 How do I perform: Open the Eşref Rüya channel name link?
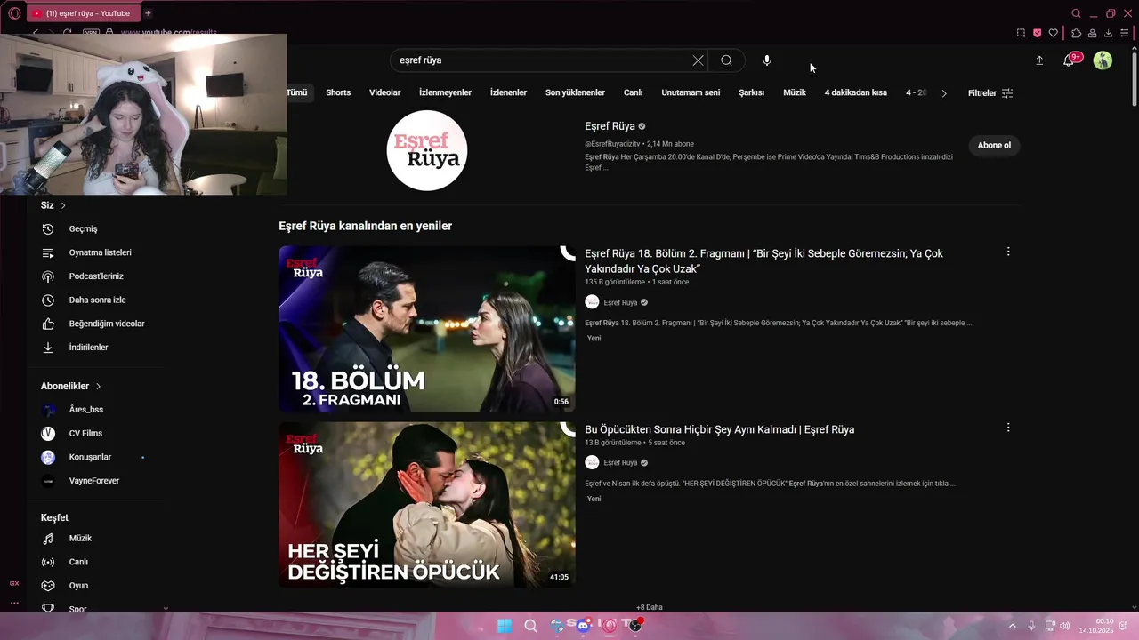point(610,126)
